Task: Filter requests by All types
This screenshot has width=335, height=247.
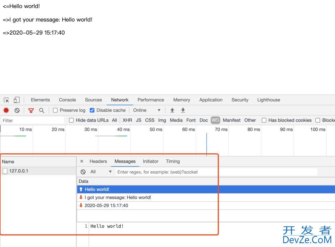Action: pos(115,120)
